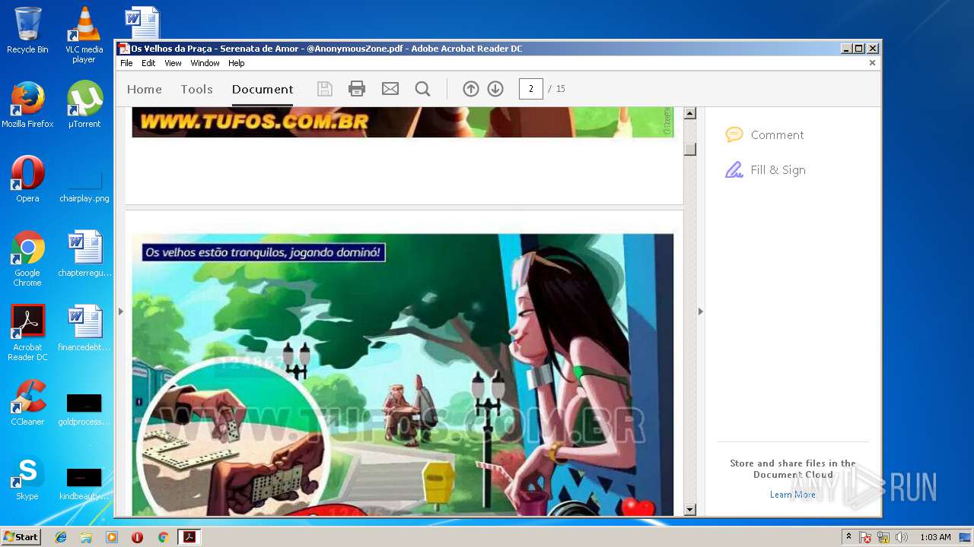This screenshot has height=547, width=974.
Task: Click the Send file by email icon
Action: (x=390, y=89)
